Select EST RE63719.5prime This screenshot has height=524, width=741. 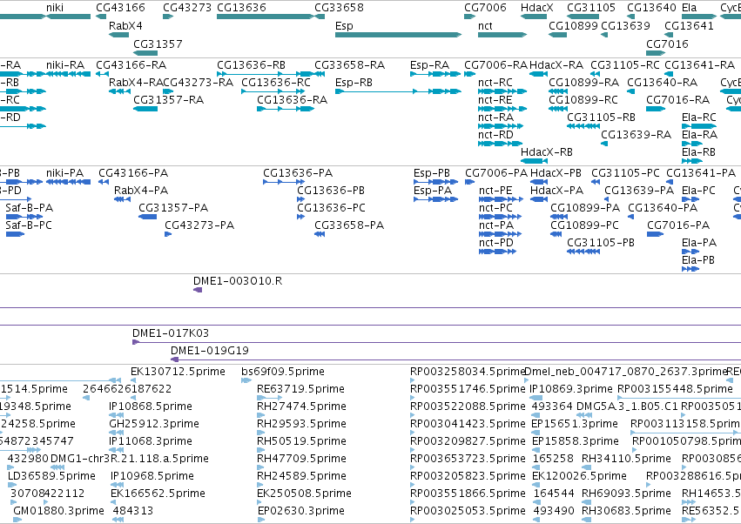tap(270, 398)
